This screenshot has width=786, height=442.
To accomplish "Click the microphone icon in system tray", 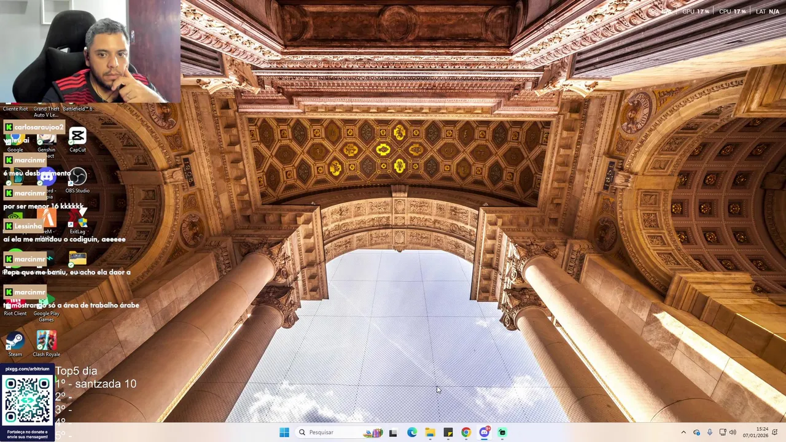I will point(710,432).
